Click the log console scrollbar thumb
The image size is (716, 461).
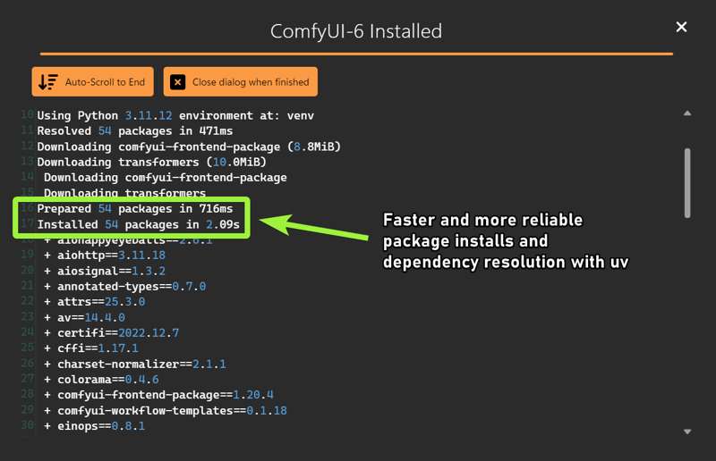pos(687,182)
